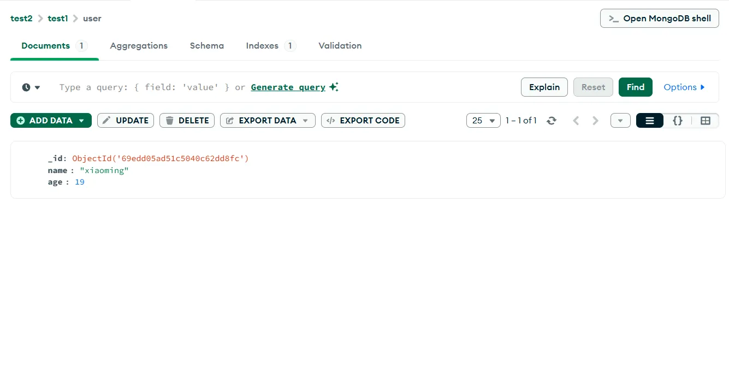Click the name field key
Screen dimensions: 729x374
coord(57,171)
